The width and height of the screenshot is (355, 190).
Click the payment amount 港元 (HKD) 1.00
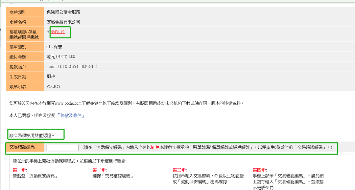pos(61,57)
